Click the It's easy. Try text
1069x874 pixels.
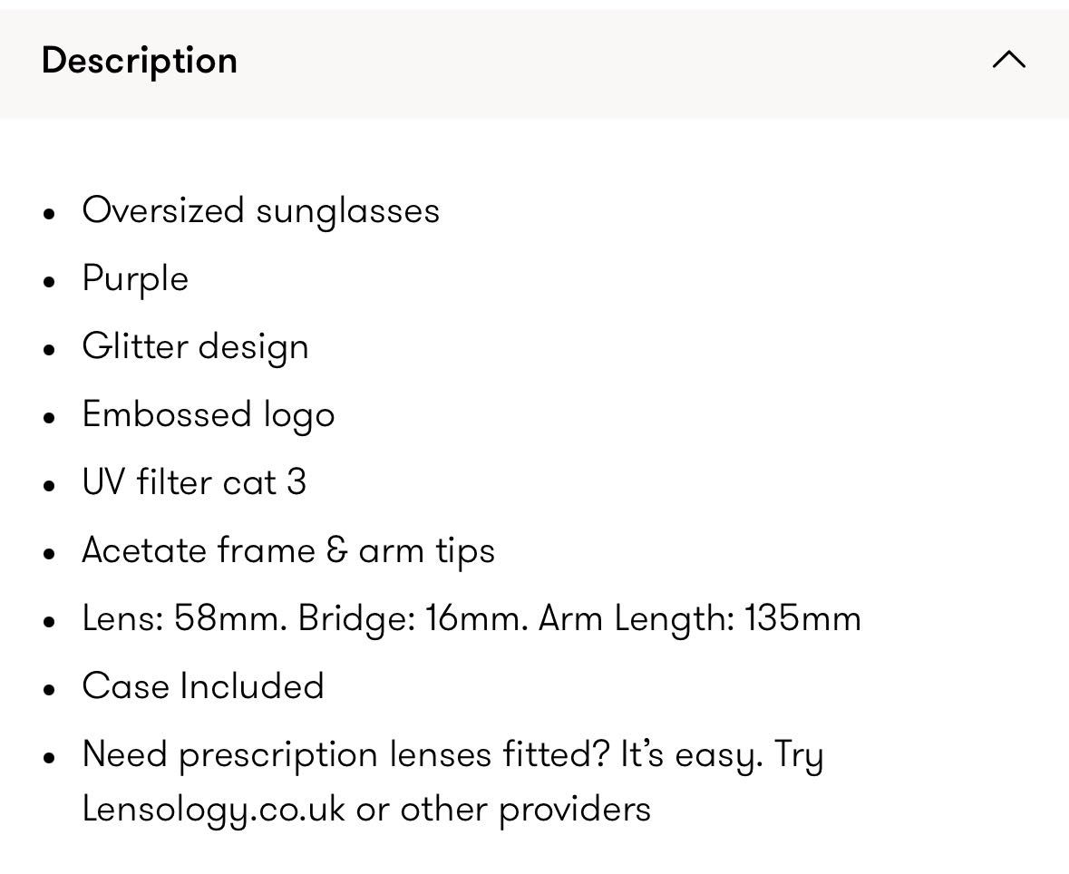pos(722,755)
